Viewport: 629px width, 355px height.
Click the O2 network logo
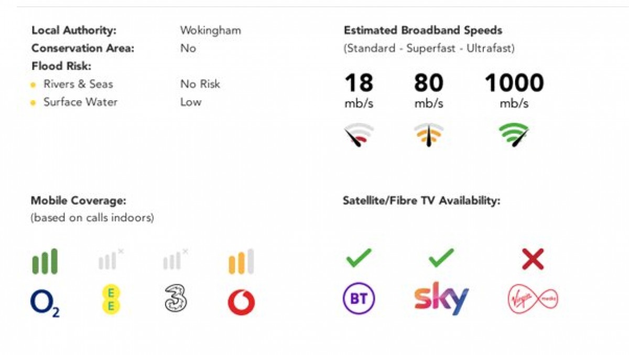point(45,303)
